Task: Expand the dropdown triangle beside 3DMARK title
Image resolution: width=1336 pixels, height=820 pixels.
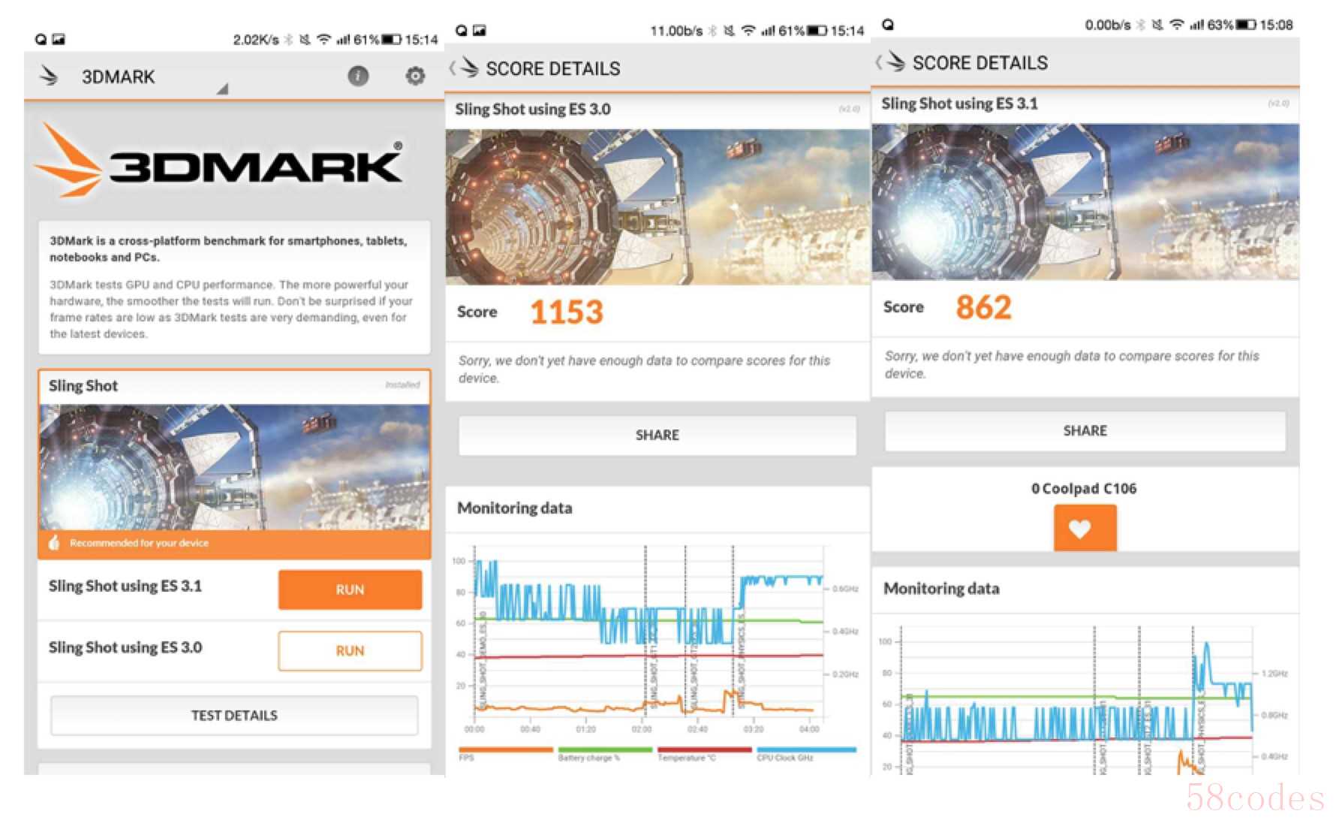Action: pyautogui.click(x=222, y=89)
